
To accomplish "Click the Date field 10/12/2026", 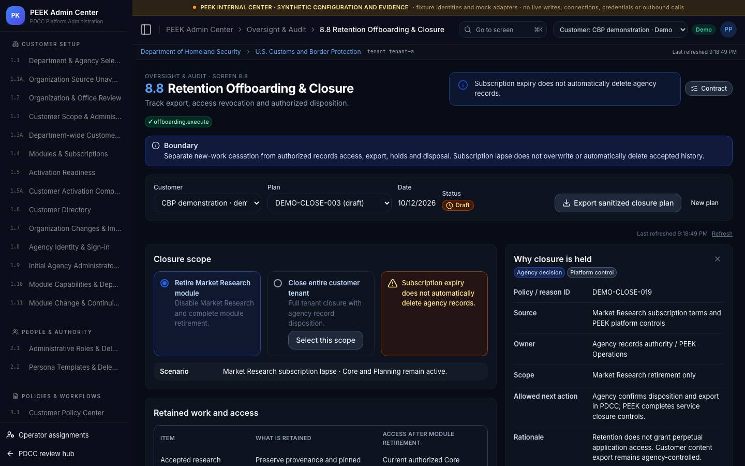I will point(416,203).
